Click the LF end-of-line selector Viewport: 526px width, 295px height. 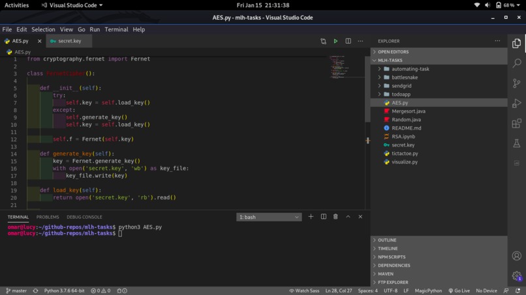[x=406, y=290]
